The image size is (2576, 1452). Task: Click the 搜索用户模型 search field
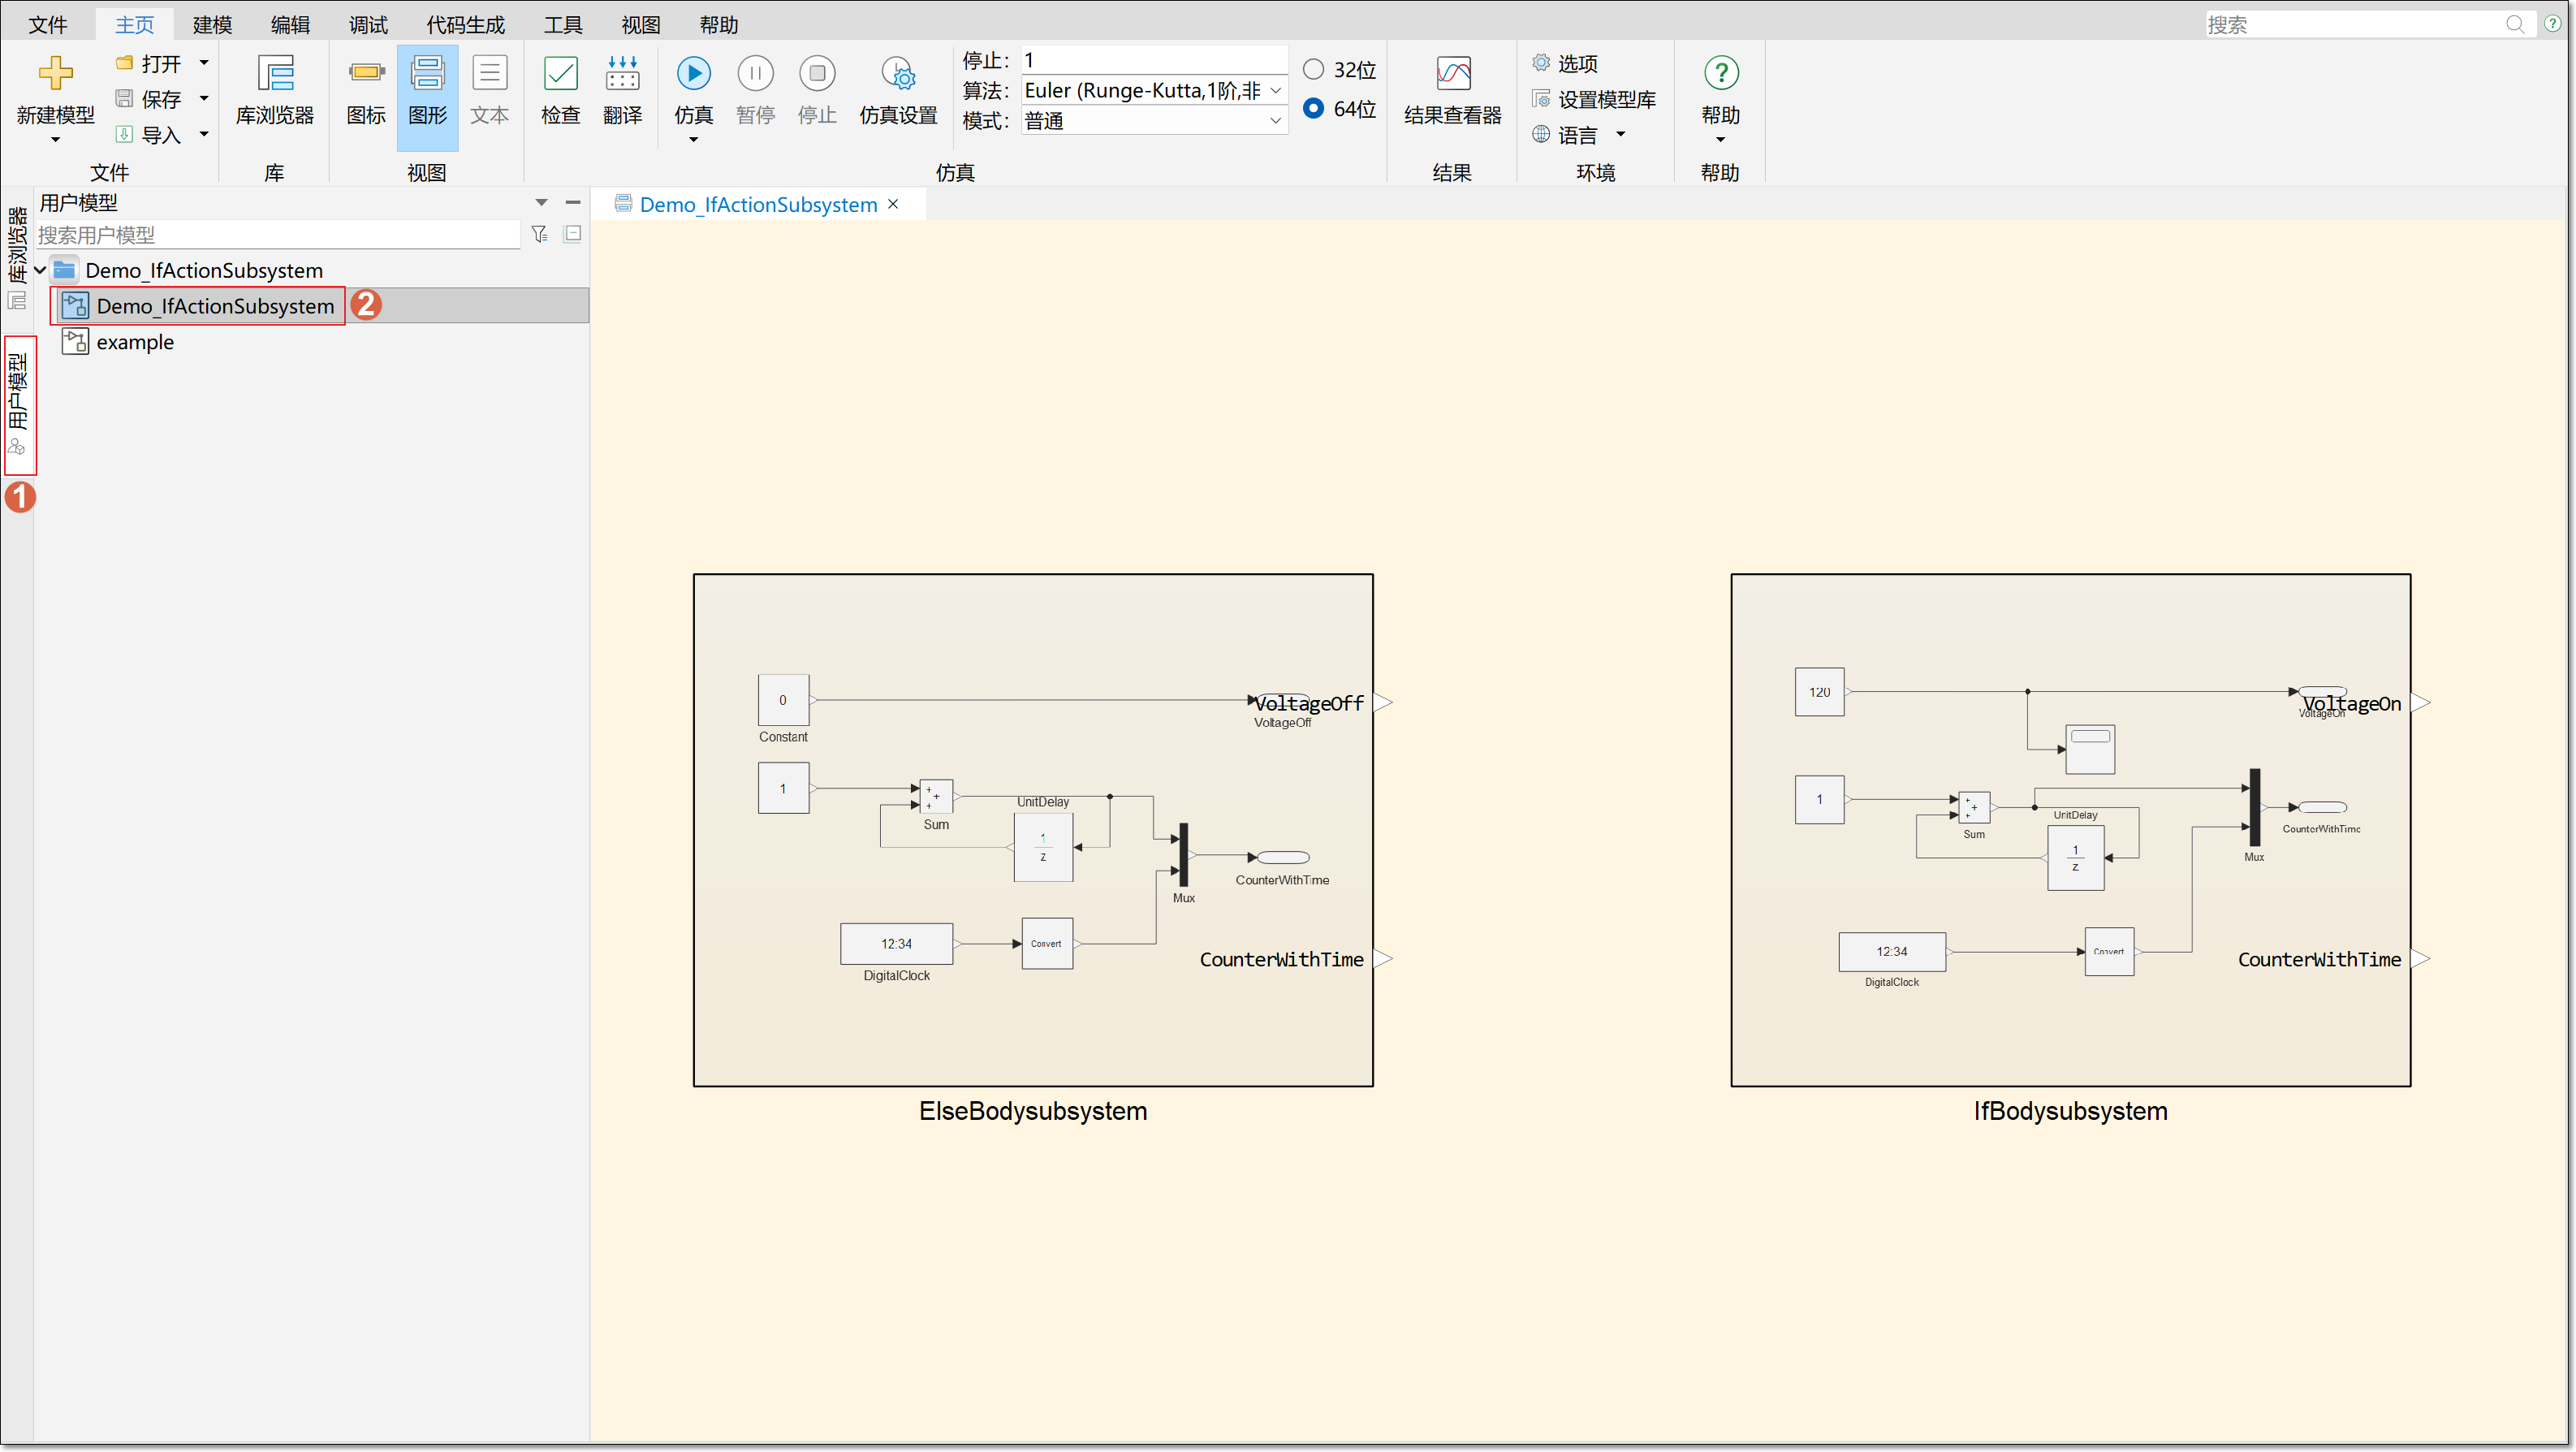pyautogui.click(x=277, y=234)
